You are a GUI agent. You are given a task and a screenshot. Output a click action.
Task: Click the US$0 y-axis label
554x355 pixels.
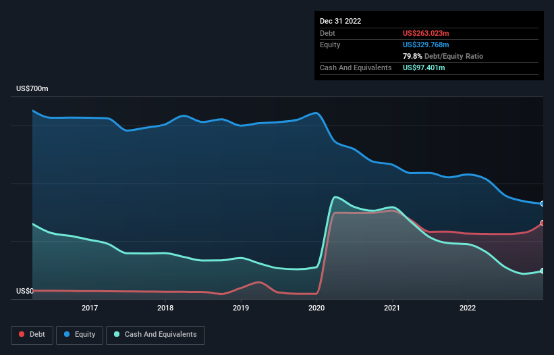click(25, 291)
